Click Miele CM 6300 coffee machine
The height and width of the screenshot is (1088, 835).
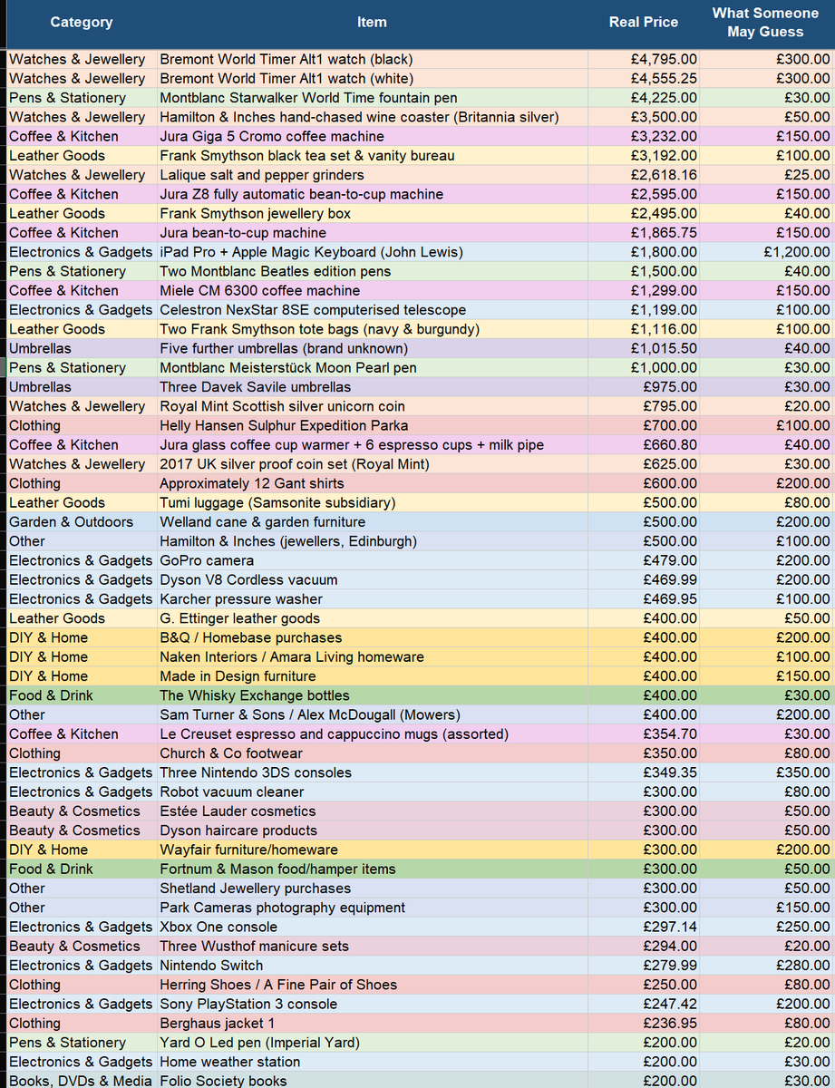click(x=373, y=290)
